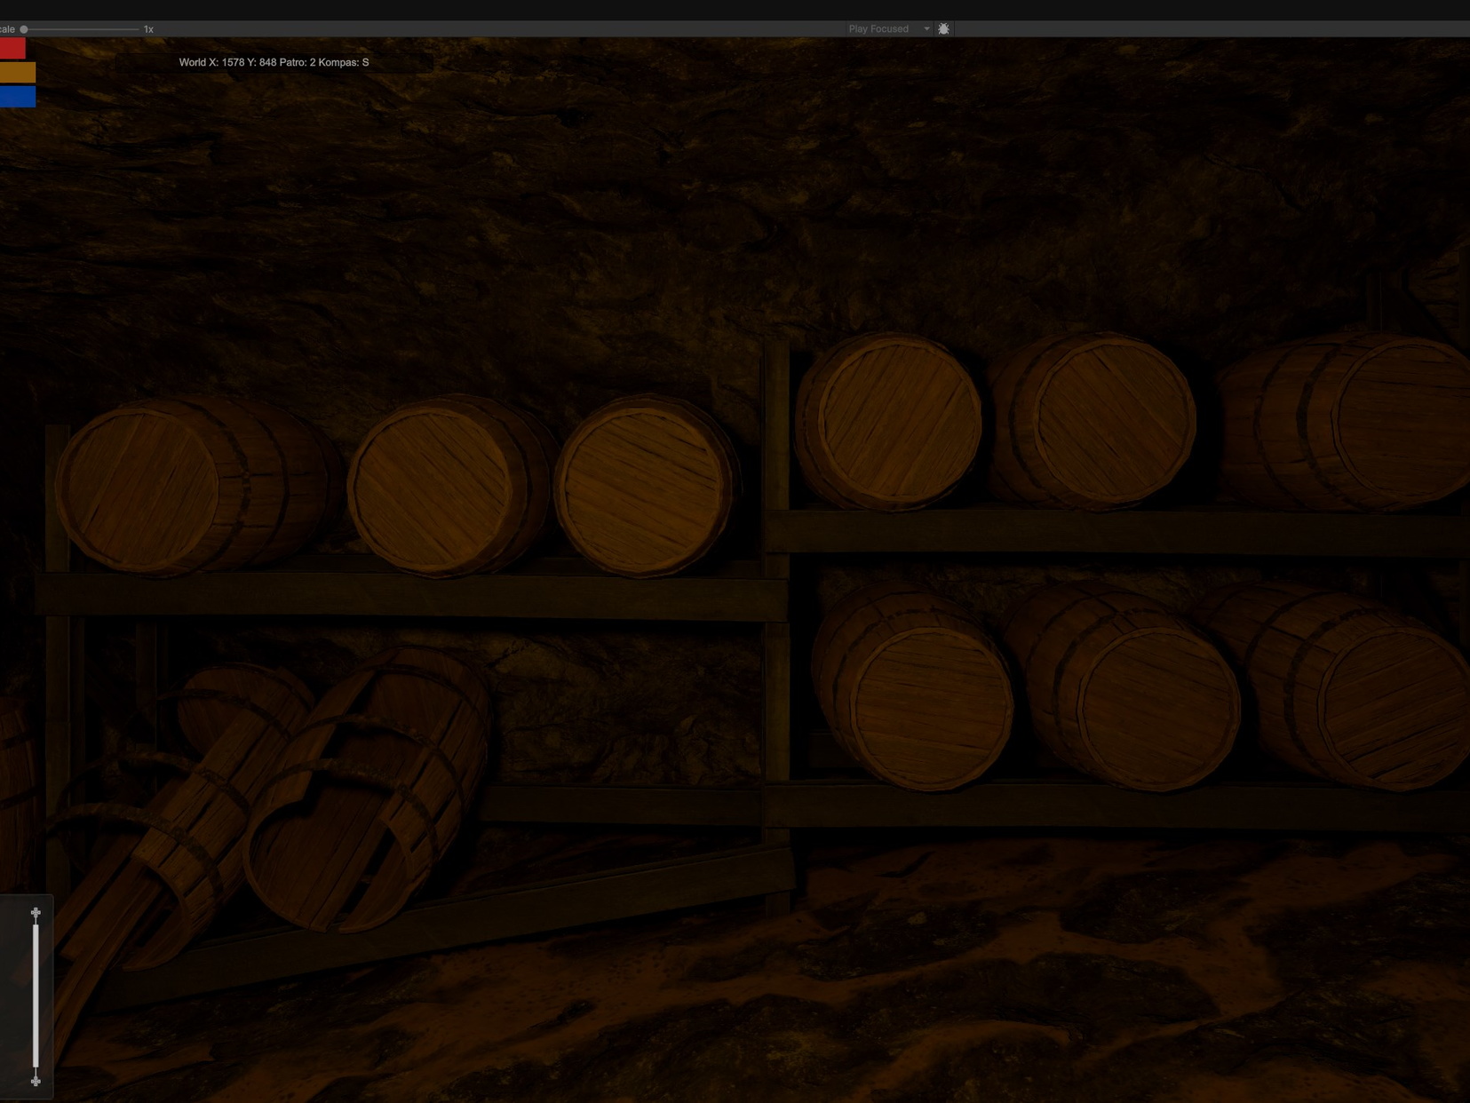
Task: Click the red status bar
Action: click(12, 48)
